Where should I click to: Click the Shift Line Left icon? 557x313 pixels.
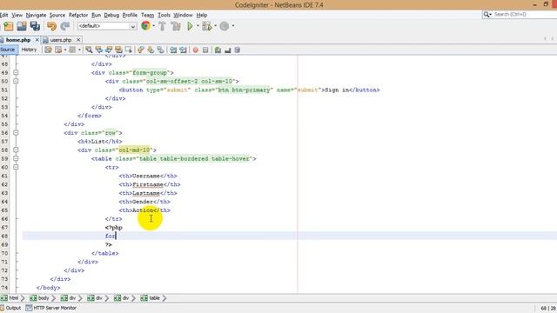pyautogui.click(x=173, y=50)
